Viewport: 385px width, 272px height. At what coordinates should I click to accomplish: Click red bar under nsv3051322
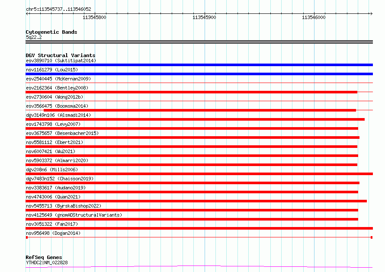pos(199,228)
